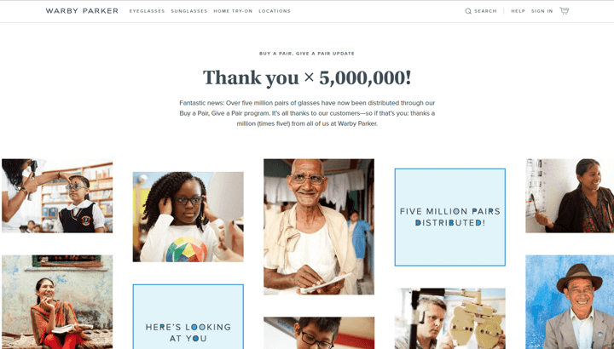The width and height of the screenshot is (614, 349).
Task: Click the Search label in header
Action: (485, 11)
